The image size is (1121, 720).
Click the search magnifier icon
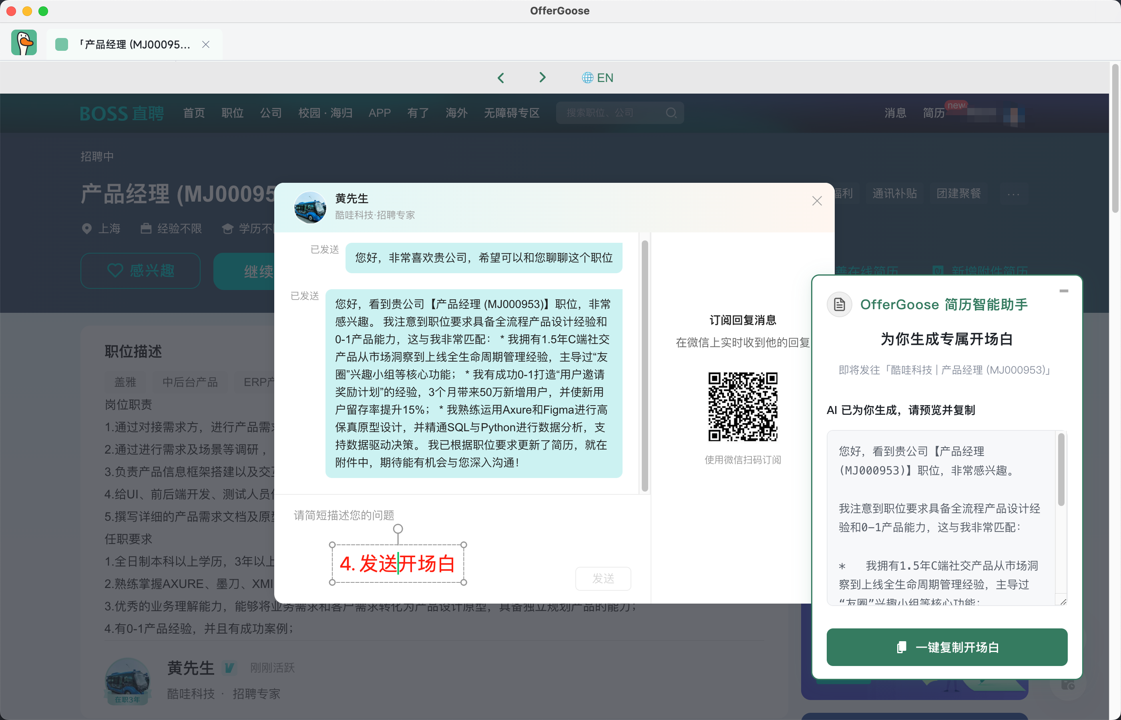pos(671,113)
